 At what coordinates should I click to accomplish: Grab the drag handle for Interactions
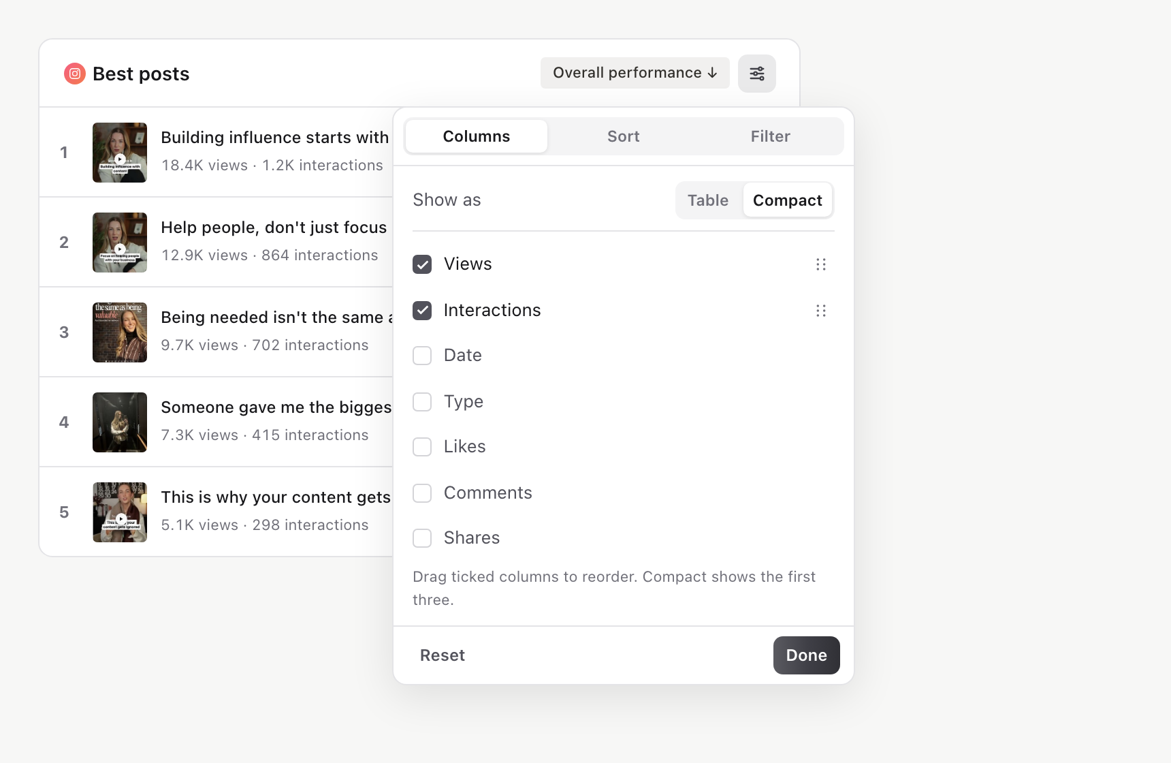click(x=821, y=311)
